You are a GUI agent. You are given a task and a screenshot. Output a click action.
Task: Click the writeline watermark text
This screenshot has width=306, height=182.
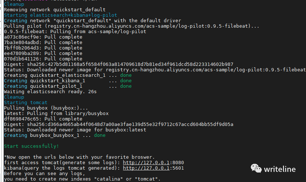click(280, 169)
